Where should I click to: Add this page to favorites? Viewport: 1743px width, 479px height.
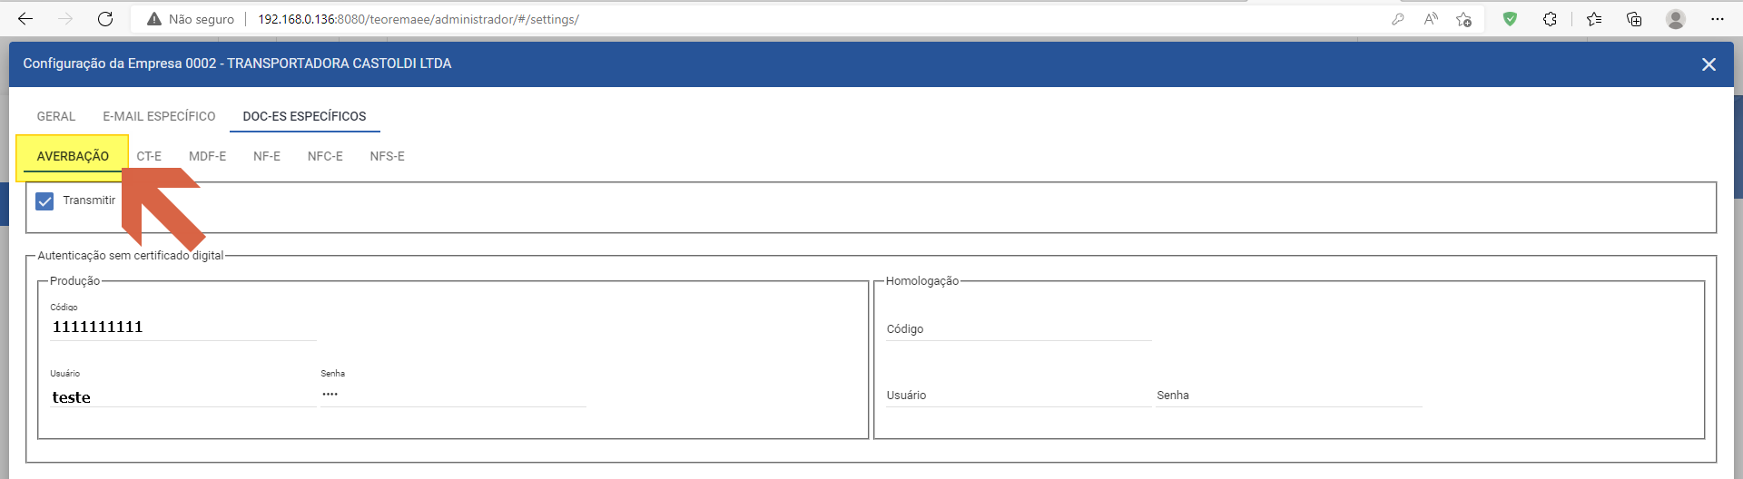click(x=1463, y=19)
